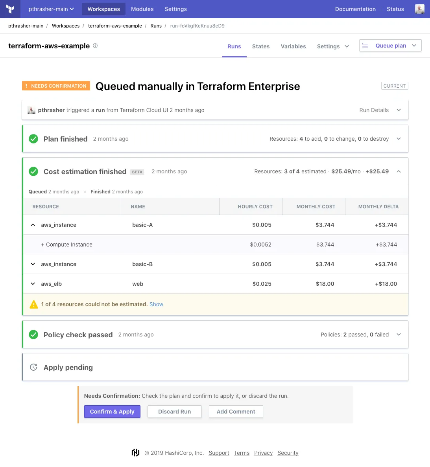This screenshot has width=430, height=467.
Task: Click the Terraform logo icon
Action: coord(10,9)
